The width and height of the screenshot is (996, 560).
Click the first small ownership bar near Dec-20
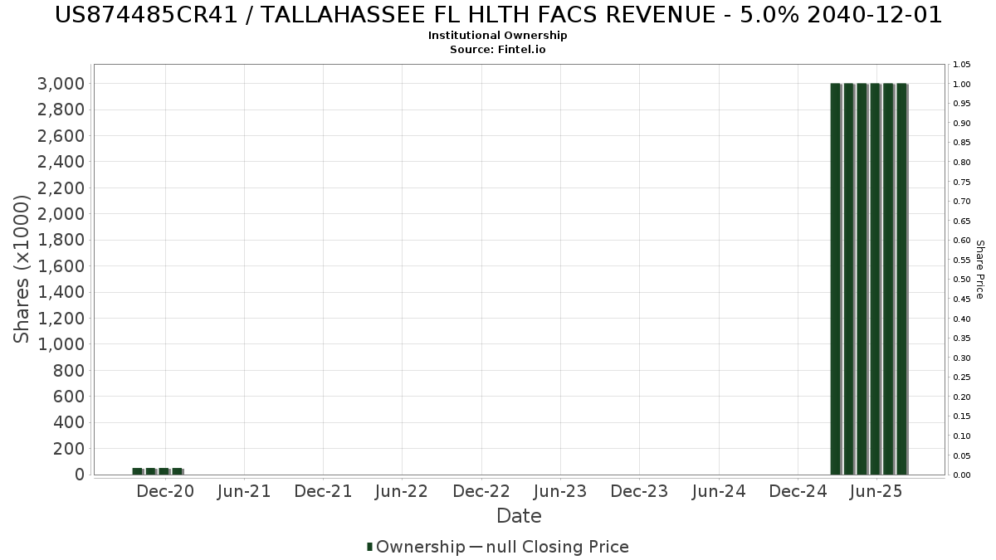coord(137,471)
